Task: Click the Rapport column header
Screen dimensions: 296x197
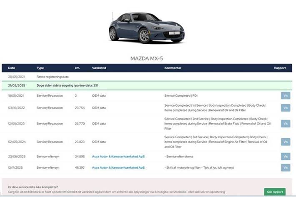Action: (280, 68)
